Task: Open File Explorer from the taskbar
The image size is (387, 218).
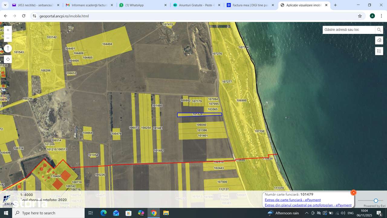Action: click(166, 213)
